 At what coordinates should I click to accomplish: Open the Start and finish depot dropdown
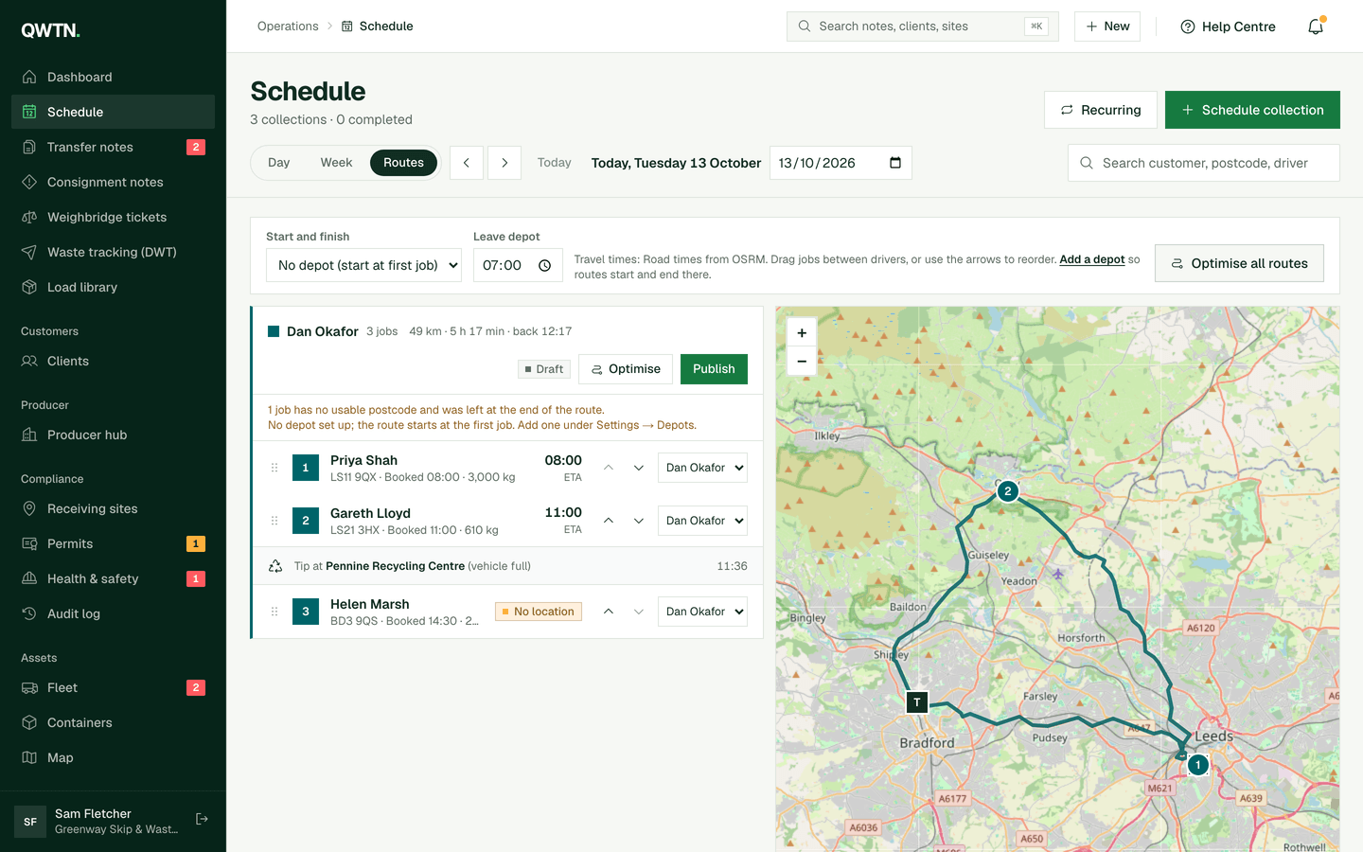pyautogui.click(x=363, y=265)
